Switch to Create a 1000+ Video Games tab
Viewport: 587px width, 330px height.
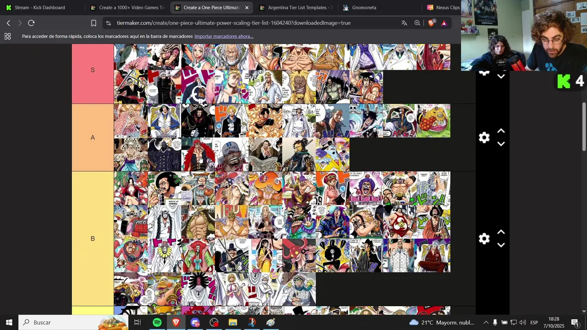(x=127, y=7)
